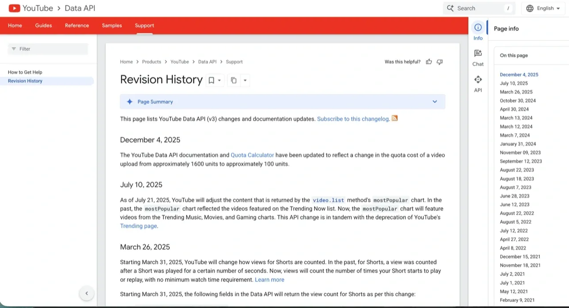The width and height of the screenshot is (569, 308).
Task: Jump to July 10, 2025 in page index
Action: point(513,83)
